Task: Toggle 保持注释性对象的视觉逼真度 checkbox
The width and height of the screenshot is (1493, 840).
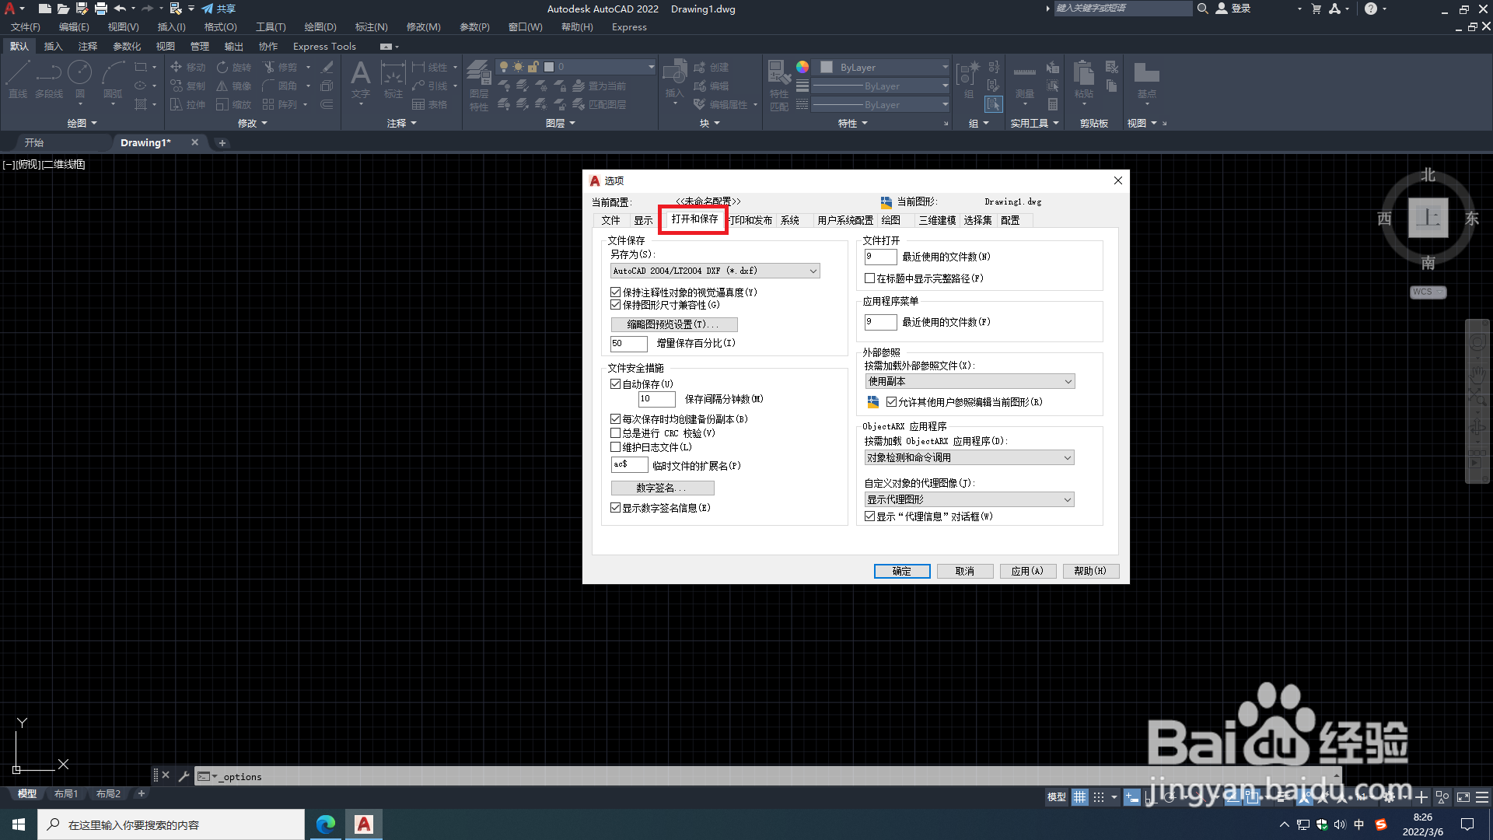Action: click(x=616, y=292)
